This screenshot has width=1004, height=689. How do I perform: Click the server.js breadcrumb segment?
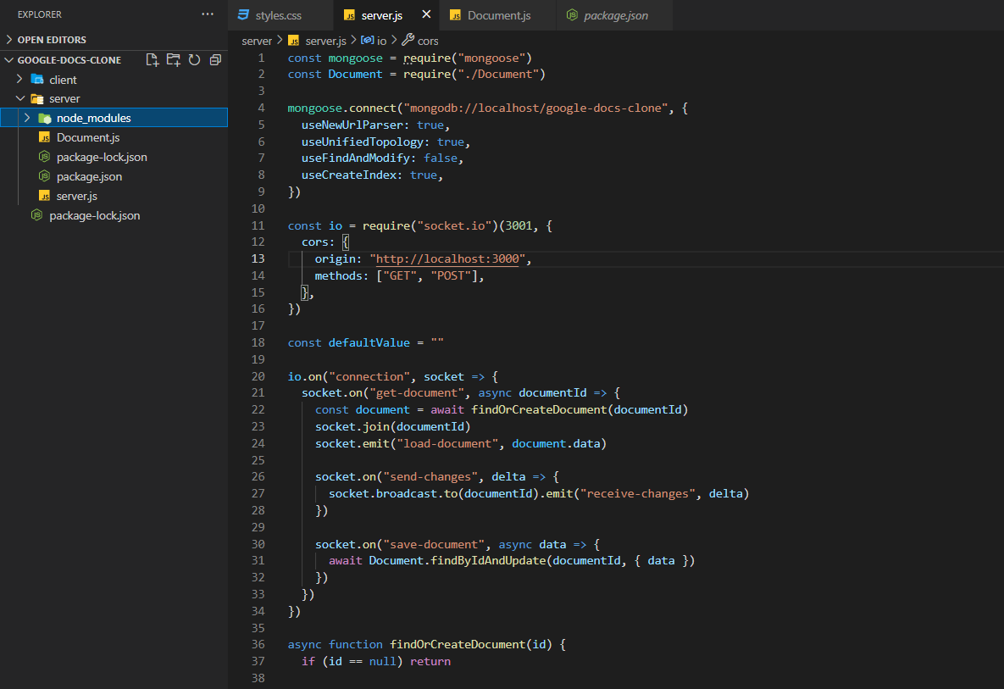coord(325,41)
